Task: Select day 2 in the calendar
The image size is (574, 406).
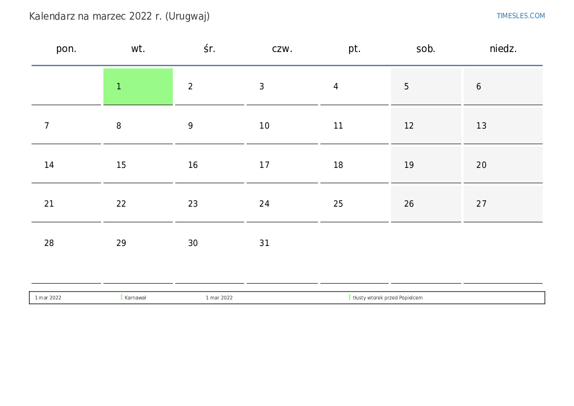Action: tap(209, 86)
